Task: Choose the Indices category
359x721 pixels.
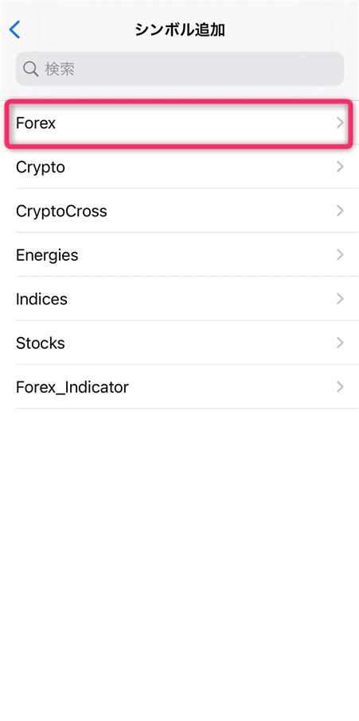Action: tap(180, 299)
